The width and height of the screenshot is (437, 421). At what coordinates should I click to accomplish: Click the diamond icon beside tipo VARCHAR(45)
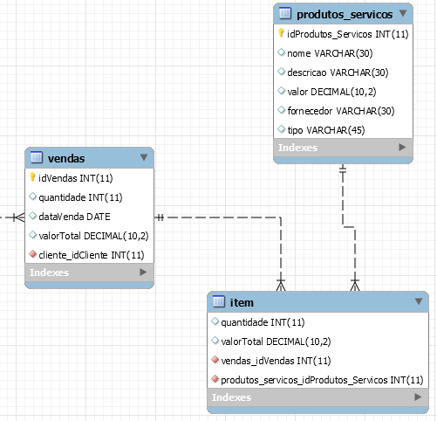(281, 129)
